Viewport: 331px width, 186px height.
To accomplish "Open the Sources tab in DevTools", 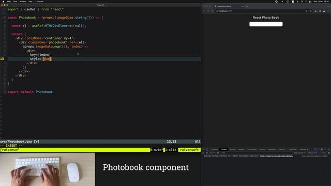I will click(x=232, y=149).
